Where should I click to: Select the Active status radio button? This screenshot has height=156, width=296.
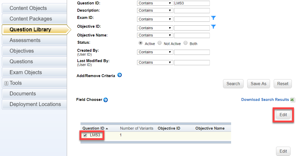point(140,43)
